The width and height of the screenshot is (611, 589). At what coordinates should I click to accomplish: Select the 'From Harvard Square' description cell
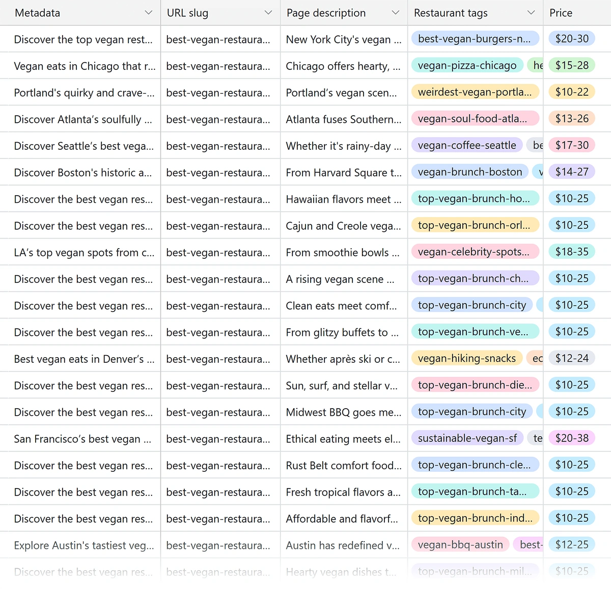point(343,173)
